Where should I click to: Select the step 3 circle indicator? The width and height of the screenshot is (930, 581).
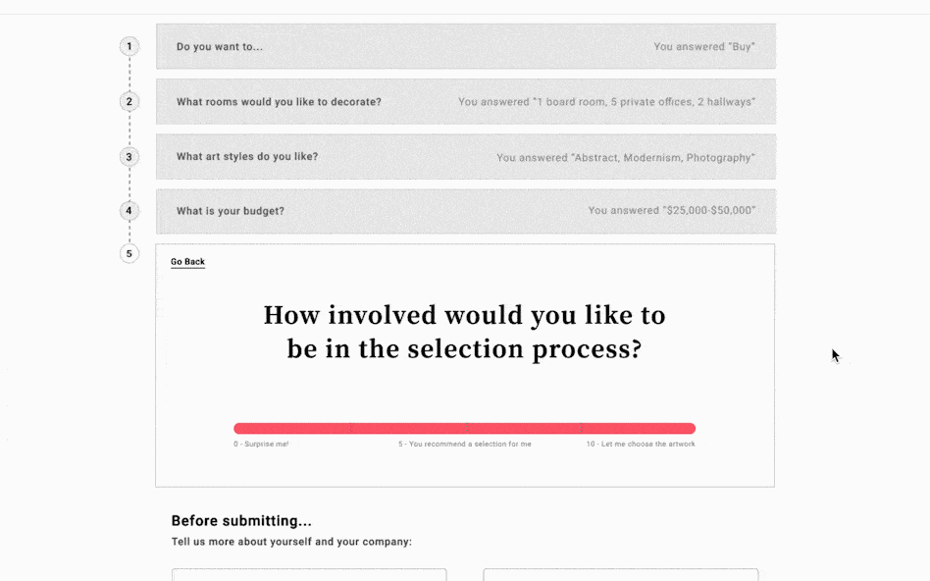(x=129, y=157)
